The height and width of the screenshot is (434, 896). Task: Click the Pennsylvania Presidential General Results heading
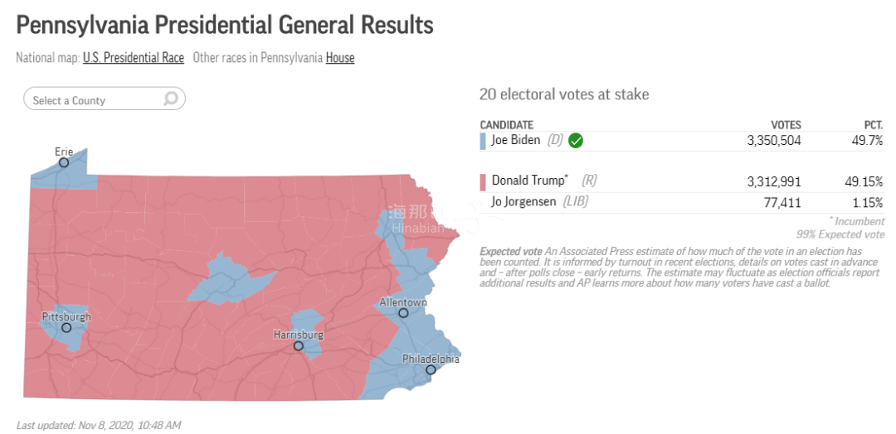(x=225, y=26)
